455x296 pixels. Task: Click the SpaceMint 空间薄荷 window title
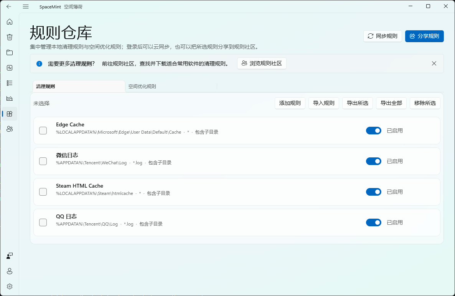click(x=61, y=7)
